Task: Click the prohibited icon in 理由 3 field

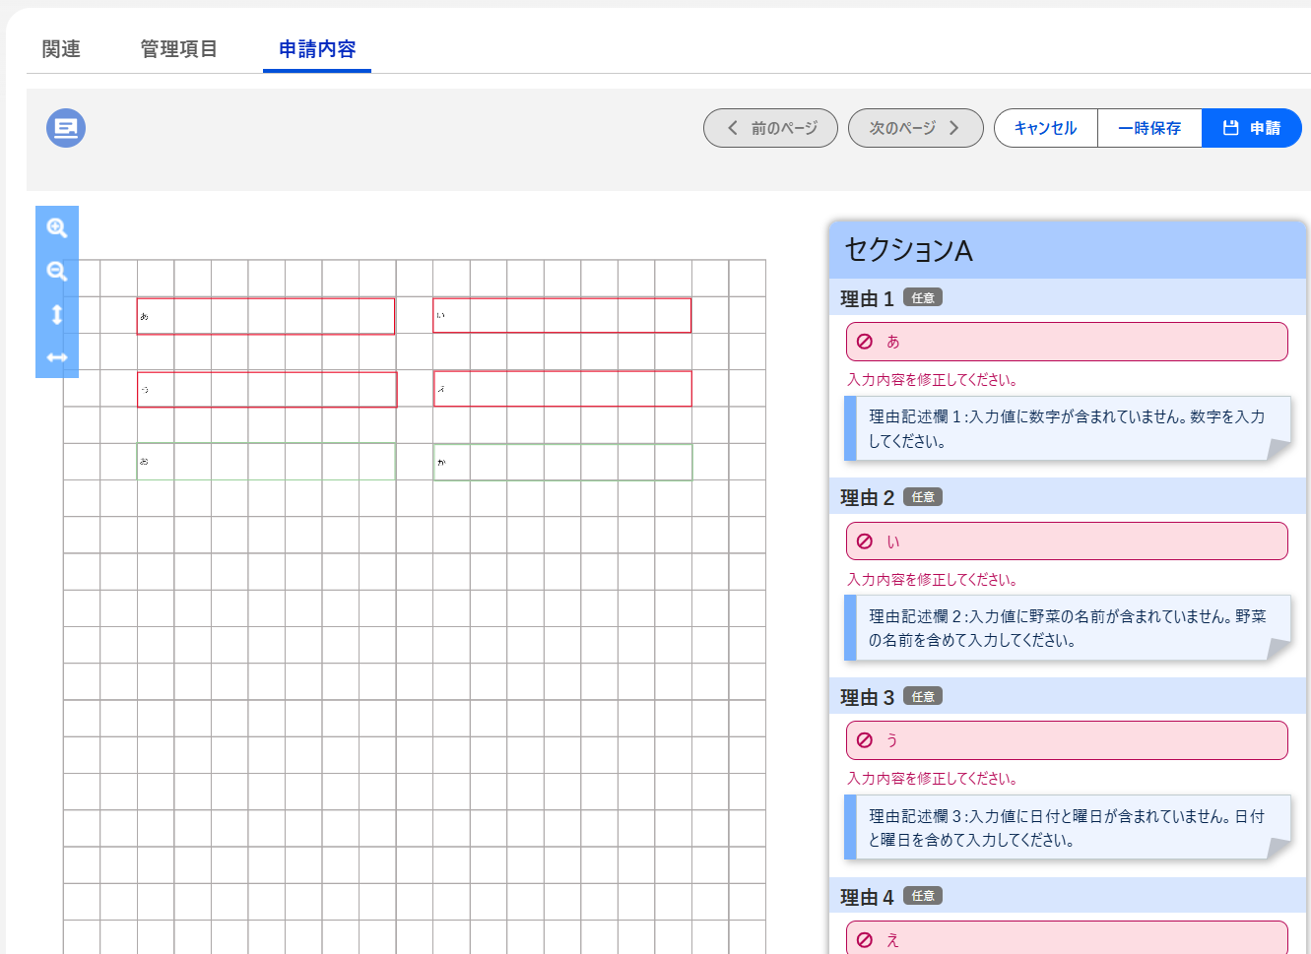Action: coord(865,740)
